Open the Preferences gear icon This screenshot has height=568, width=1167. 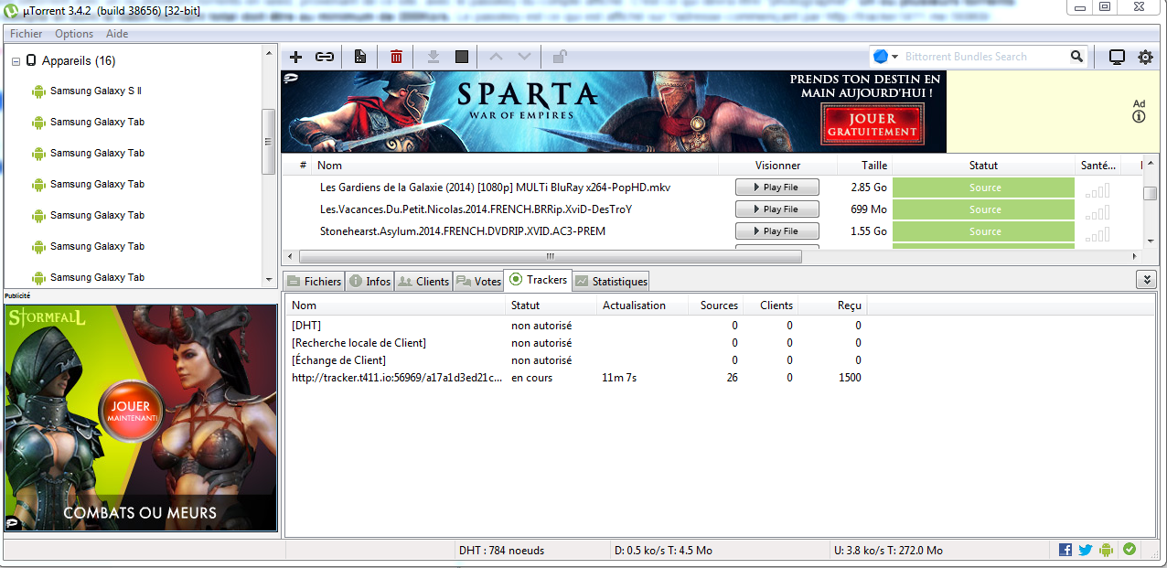[x=1145, y=57]
